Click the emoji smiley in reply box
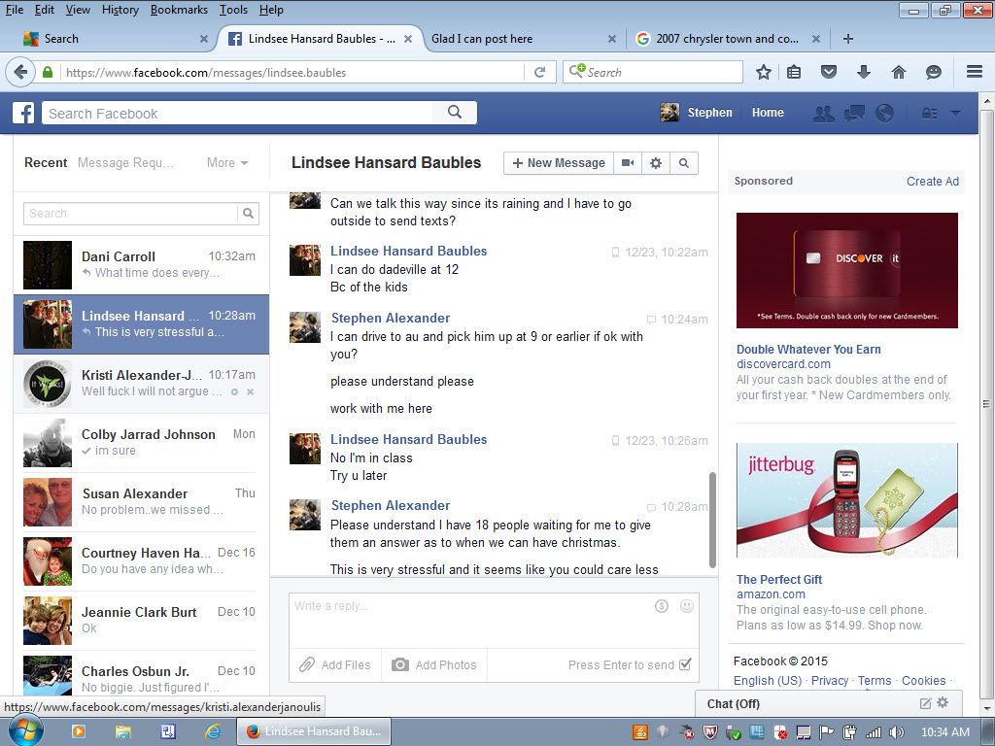The height and width of the screenshot is (746, 995). pos(687,606)
